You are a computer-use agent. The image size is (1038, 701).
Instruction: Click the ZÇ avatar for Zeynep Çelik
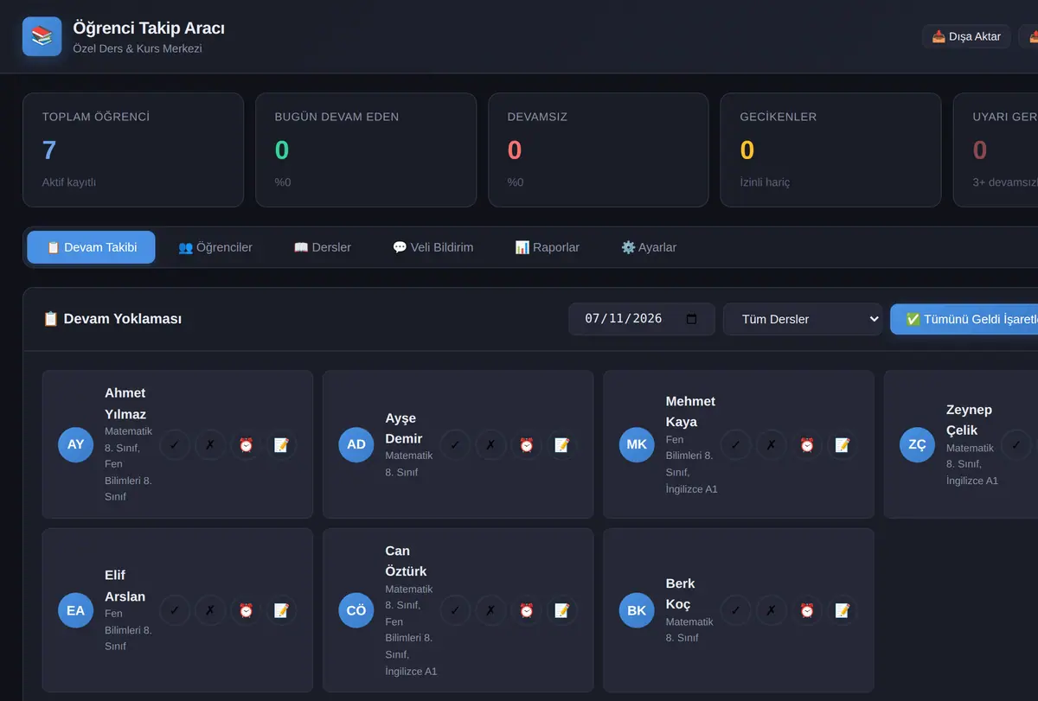click(x=918, y=444)
